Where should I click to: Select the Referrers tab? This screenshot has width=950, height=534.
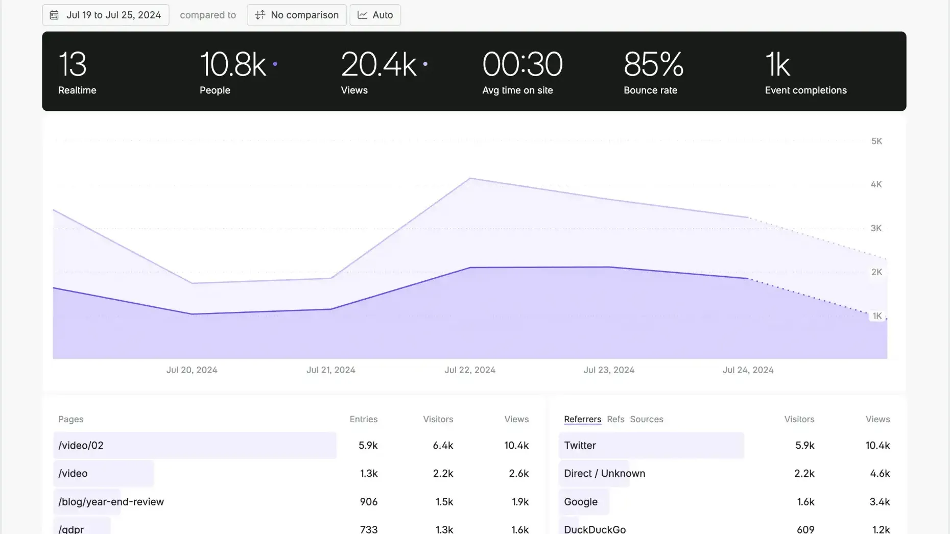[582, 419]
